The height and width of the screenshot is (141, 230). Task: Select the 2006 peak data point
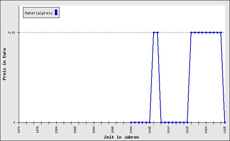tap(154, 32)
